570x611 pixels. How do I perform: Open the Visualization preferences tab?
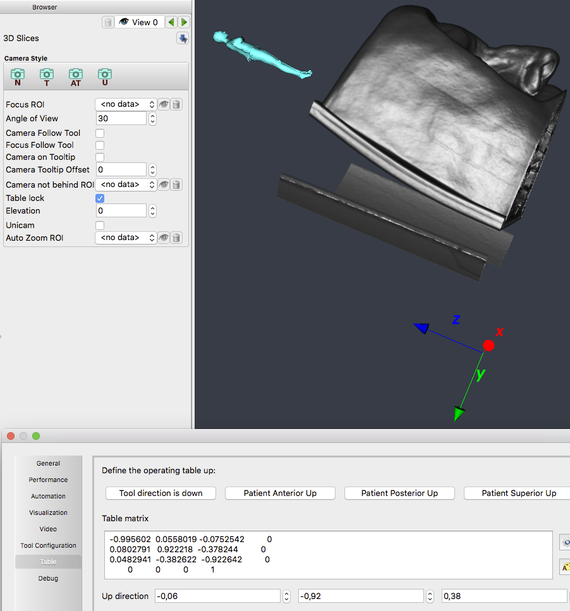tap(48, 512)
